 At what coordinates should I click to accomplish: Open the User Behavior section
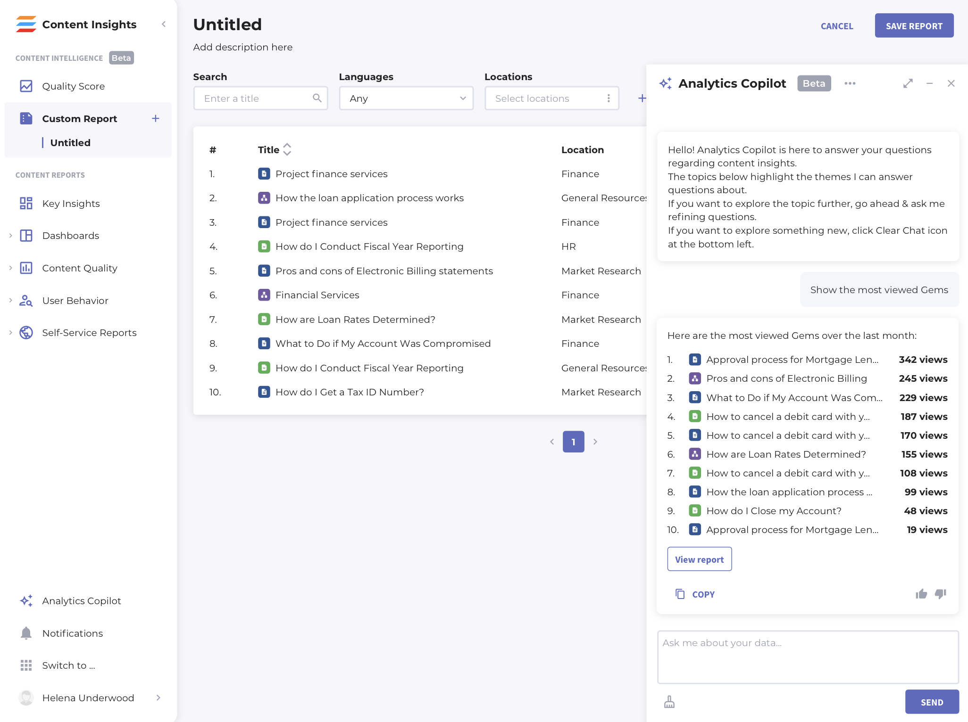(75, 300)
